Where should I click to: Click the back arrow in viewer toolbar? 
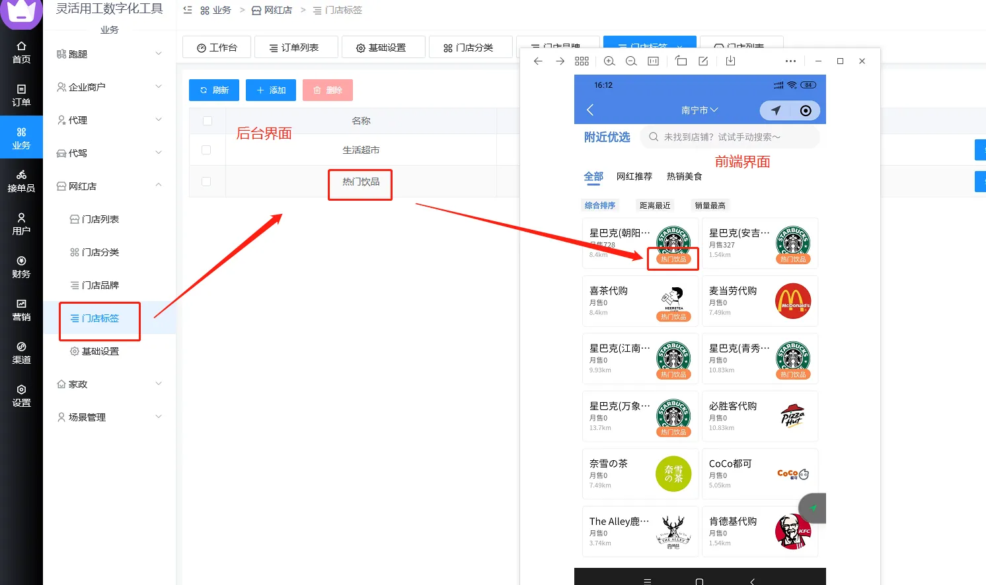point(538,61)
